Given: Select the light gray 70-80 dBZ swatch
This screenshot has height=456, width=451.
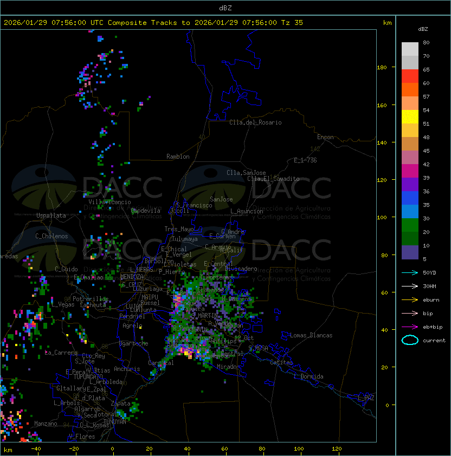Looking at the screenshot, I should [x=410, y=49].
